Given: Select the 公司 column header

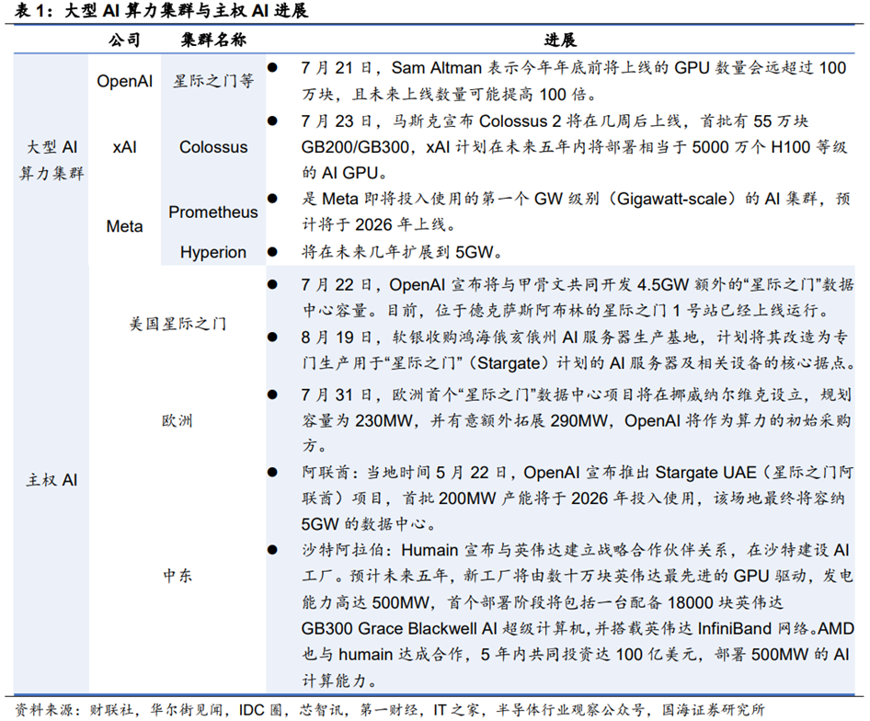Looking at the screenshot, I should pos(124,40).
